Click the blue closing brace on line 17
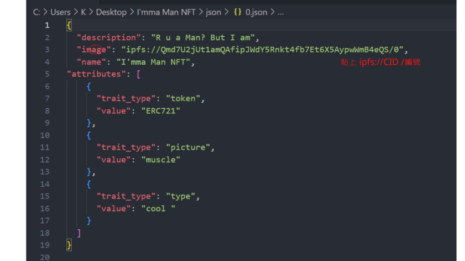 [89, 221]
